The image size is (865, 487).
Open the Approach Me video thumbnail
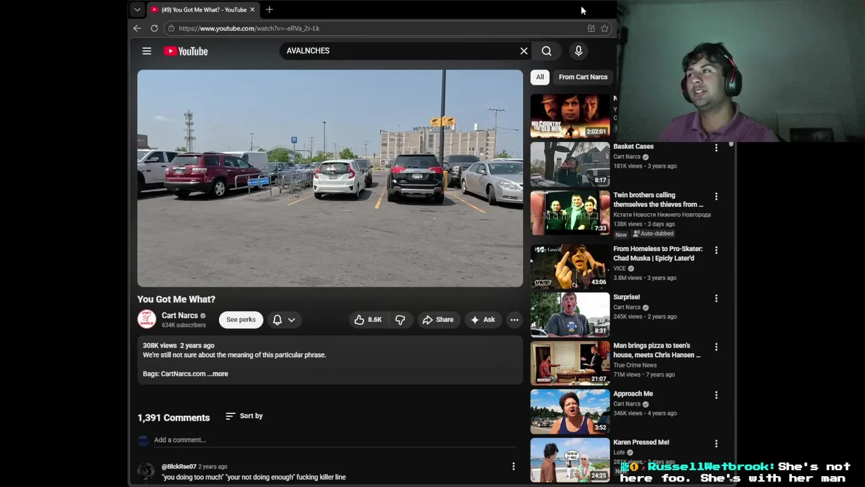[x=570, y=411]
